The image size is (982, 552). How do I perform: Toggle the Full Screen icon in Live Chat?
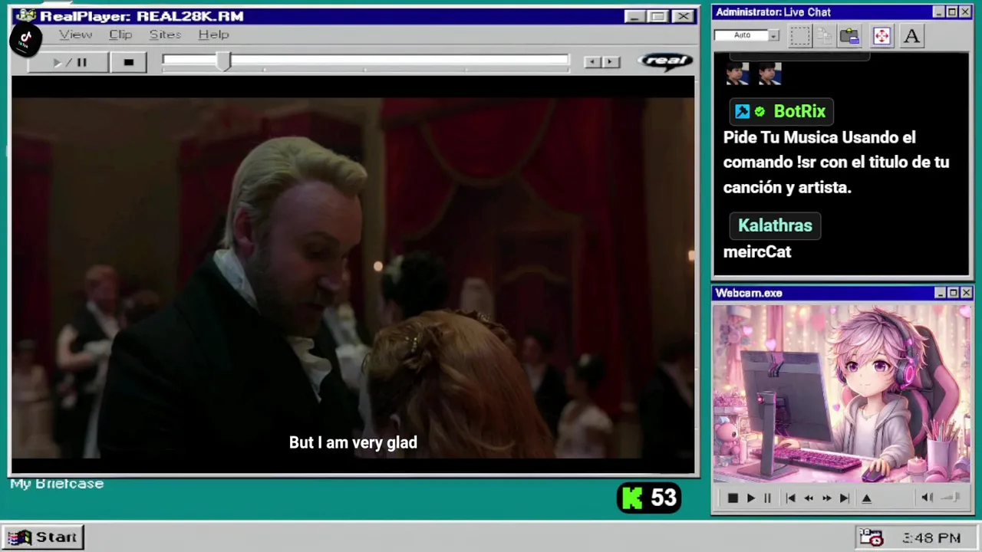pyautogui.click(x=881, y=35)
